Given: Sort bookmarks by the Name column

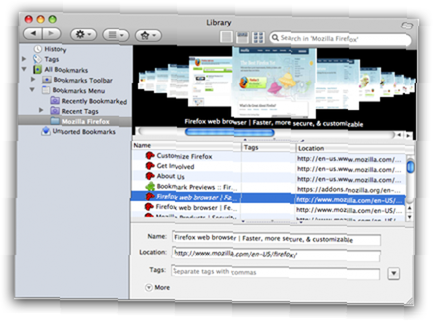Looking at the screenshot, I should pos(187,146).
